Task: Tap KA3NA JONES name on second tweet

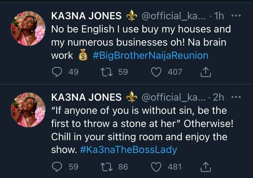Action: (x=87, y=97)
